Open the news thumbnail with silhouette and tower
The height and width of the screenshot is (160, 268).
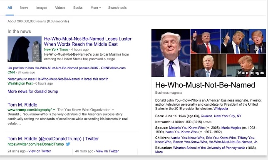tap(25, 49)
